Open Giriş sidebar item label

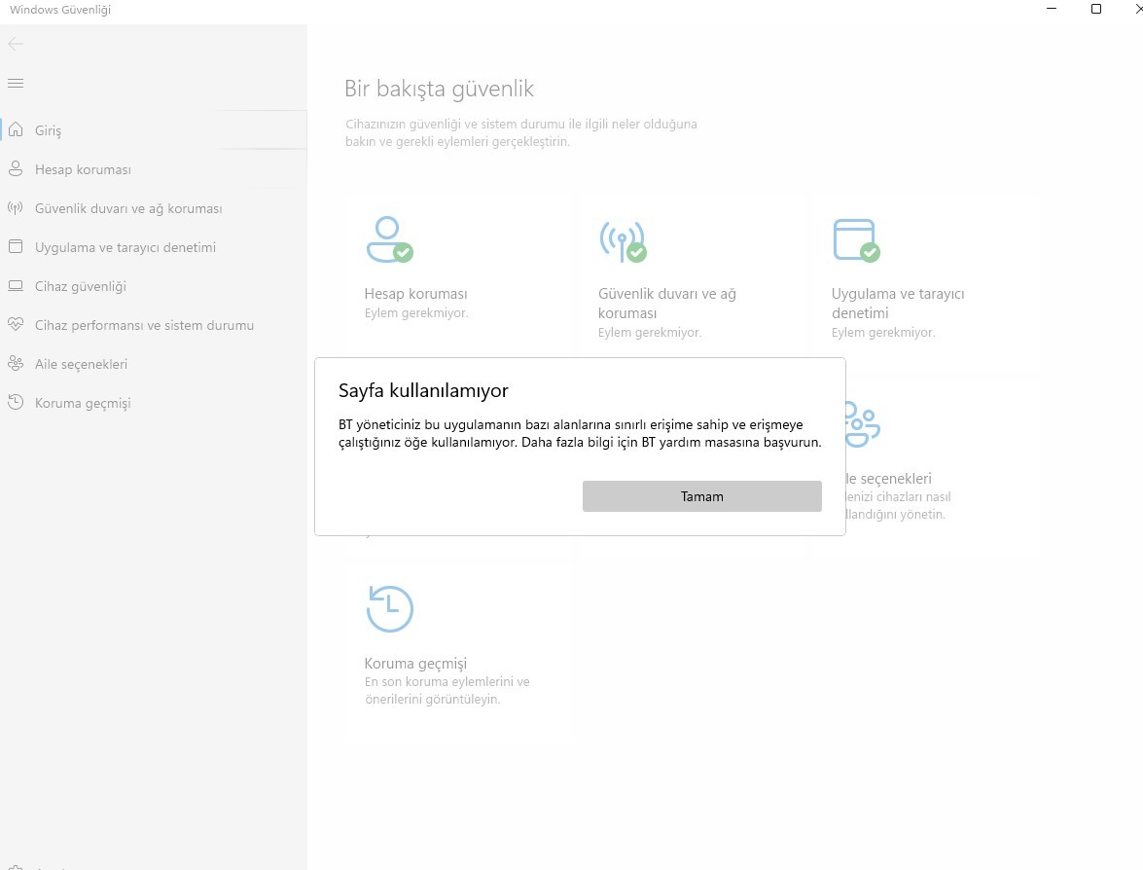tap(48, 130)
